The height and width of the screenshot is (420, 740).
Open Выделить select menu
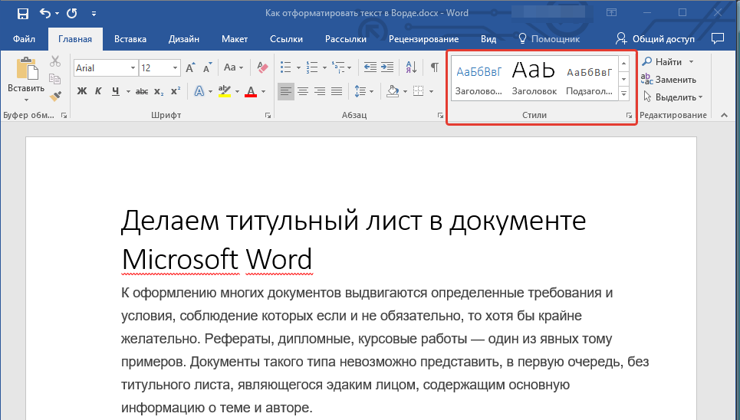pos(673,97)
